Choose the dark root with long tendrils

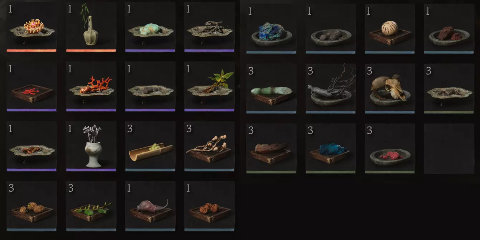click(331, 89)
